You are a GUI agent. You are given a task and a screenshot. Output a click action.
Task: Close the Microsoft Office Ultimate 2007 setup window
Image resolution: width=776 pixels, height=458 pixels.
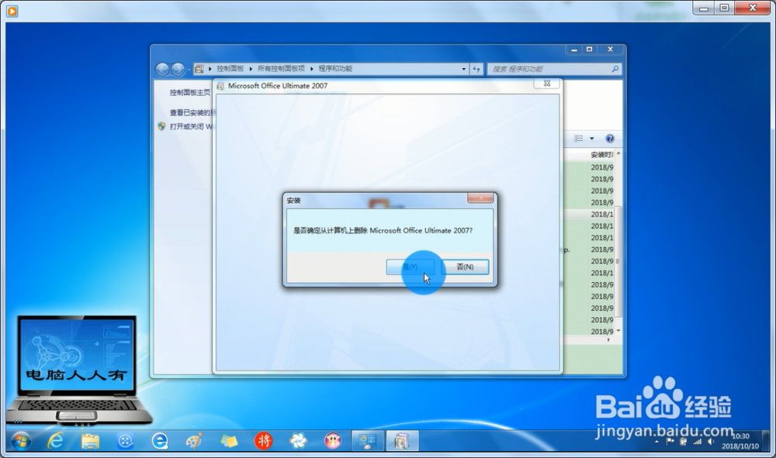tap(547, 84)
